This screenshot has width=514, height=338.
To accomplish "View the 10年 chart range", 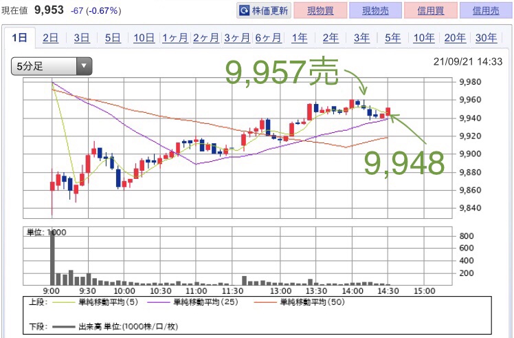I will click(424, 38).
